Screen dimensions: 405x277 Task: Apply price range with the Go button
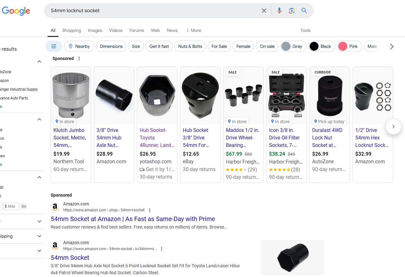[24, 206]
